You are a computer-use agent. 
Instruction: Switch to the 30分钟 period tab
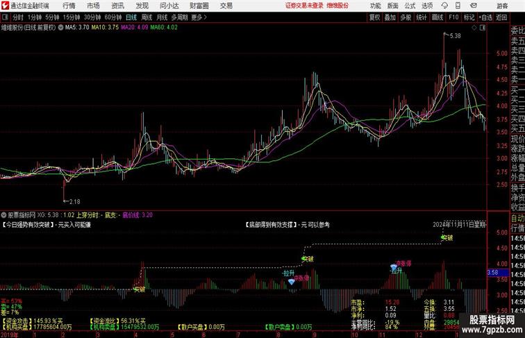(92, 17)
